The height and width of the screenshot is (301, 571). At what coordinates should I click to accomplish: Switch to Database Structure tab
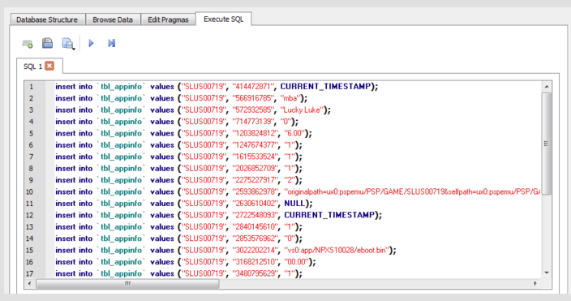point(47,19)
